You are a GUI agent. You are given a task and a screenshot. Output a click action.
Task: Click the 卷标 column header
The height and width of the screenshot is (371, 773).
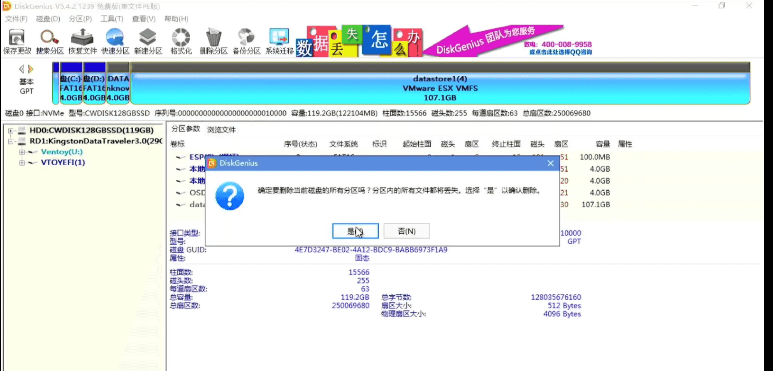[177, 144]
